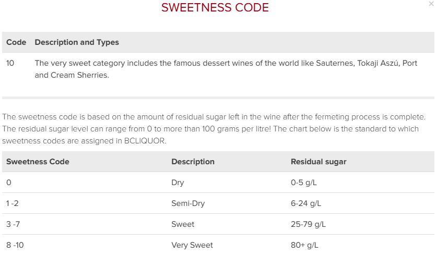436x255 pixels.
Task: Click the Code column header
Action: coord(16,42)
